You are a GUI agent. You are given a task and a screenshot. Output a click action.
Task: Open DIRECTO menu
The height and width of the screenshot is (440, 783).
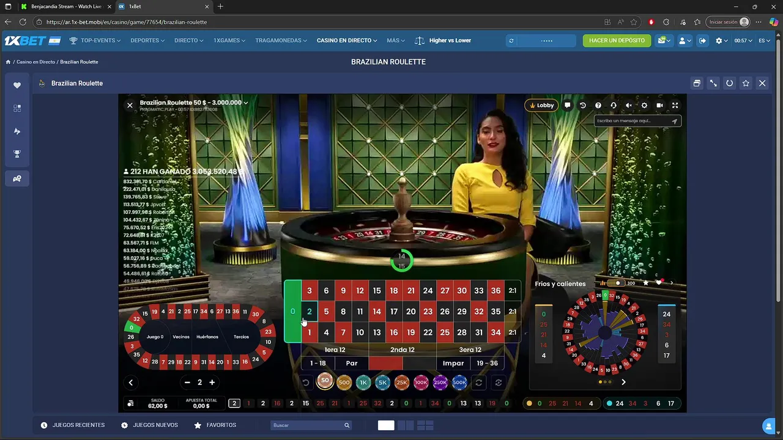189,40
